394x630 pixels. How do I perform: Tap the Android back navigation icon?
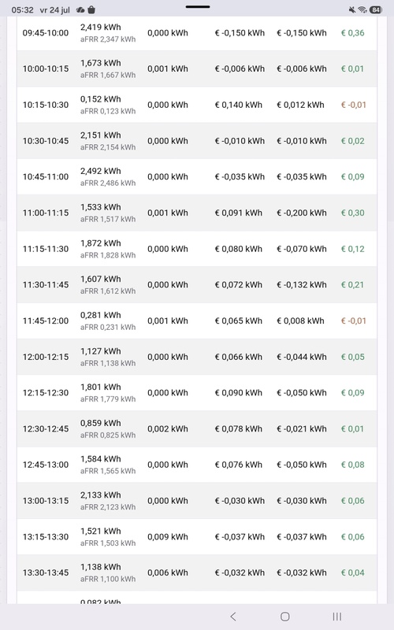click(233, 617)
